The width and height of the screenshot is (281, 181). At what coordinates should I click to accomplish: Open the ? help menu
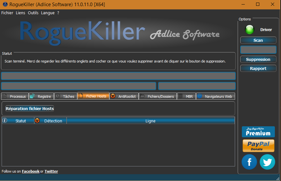click(58, 13)
